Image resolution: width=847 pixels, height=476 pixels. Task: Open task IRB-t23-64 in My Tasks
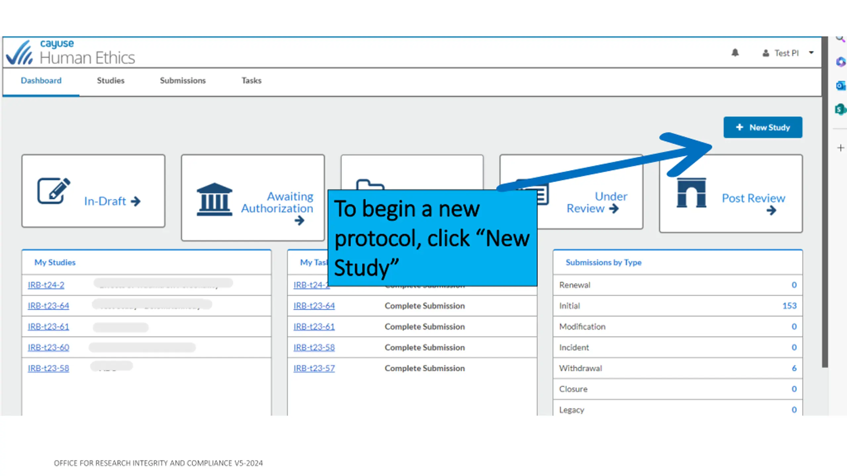[x=314, y=306]
